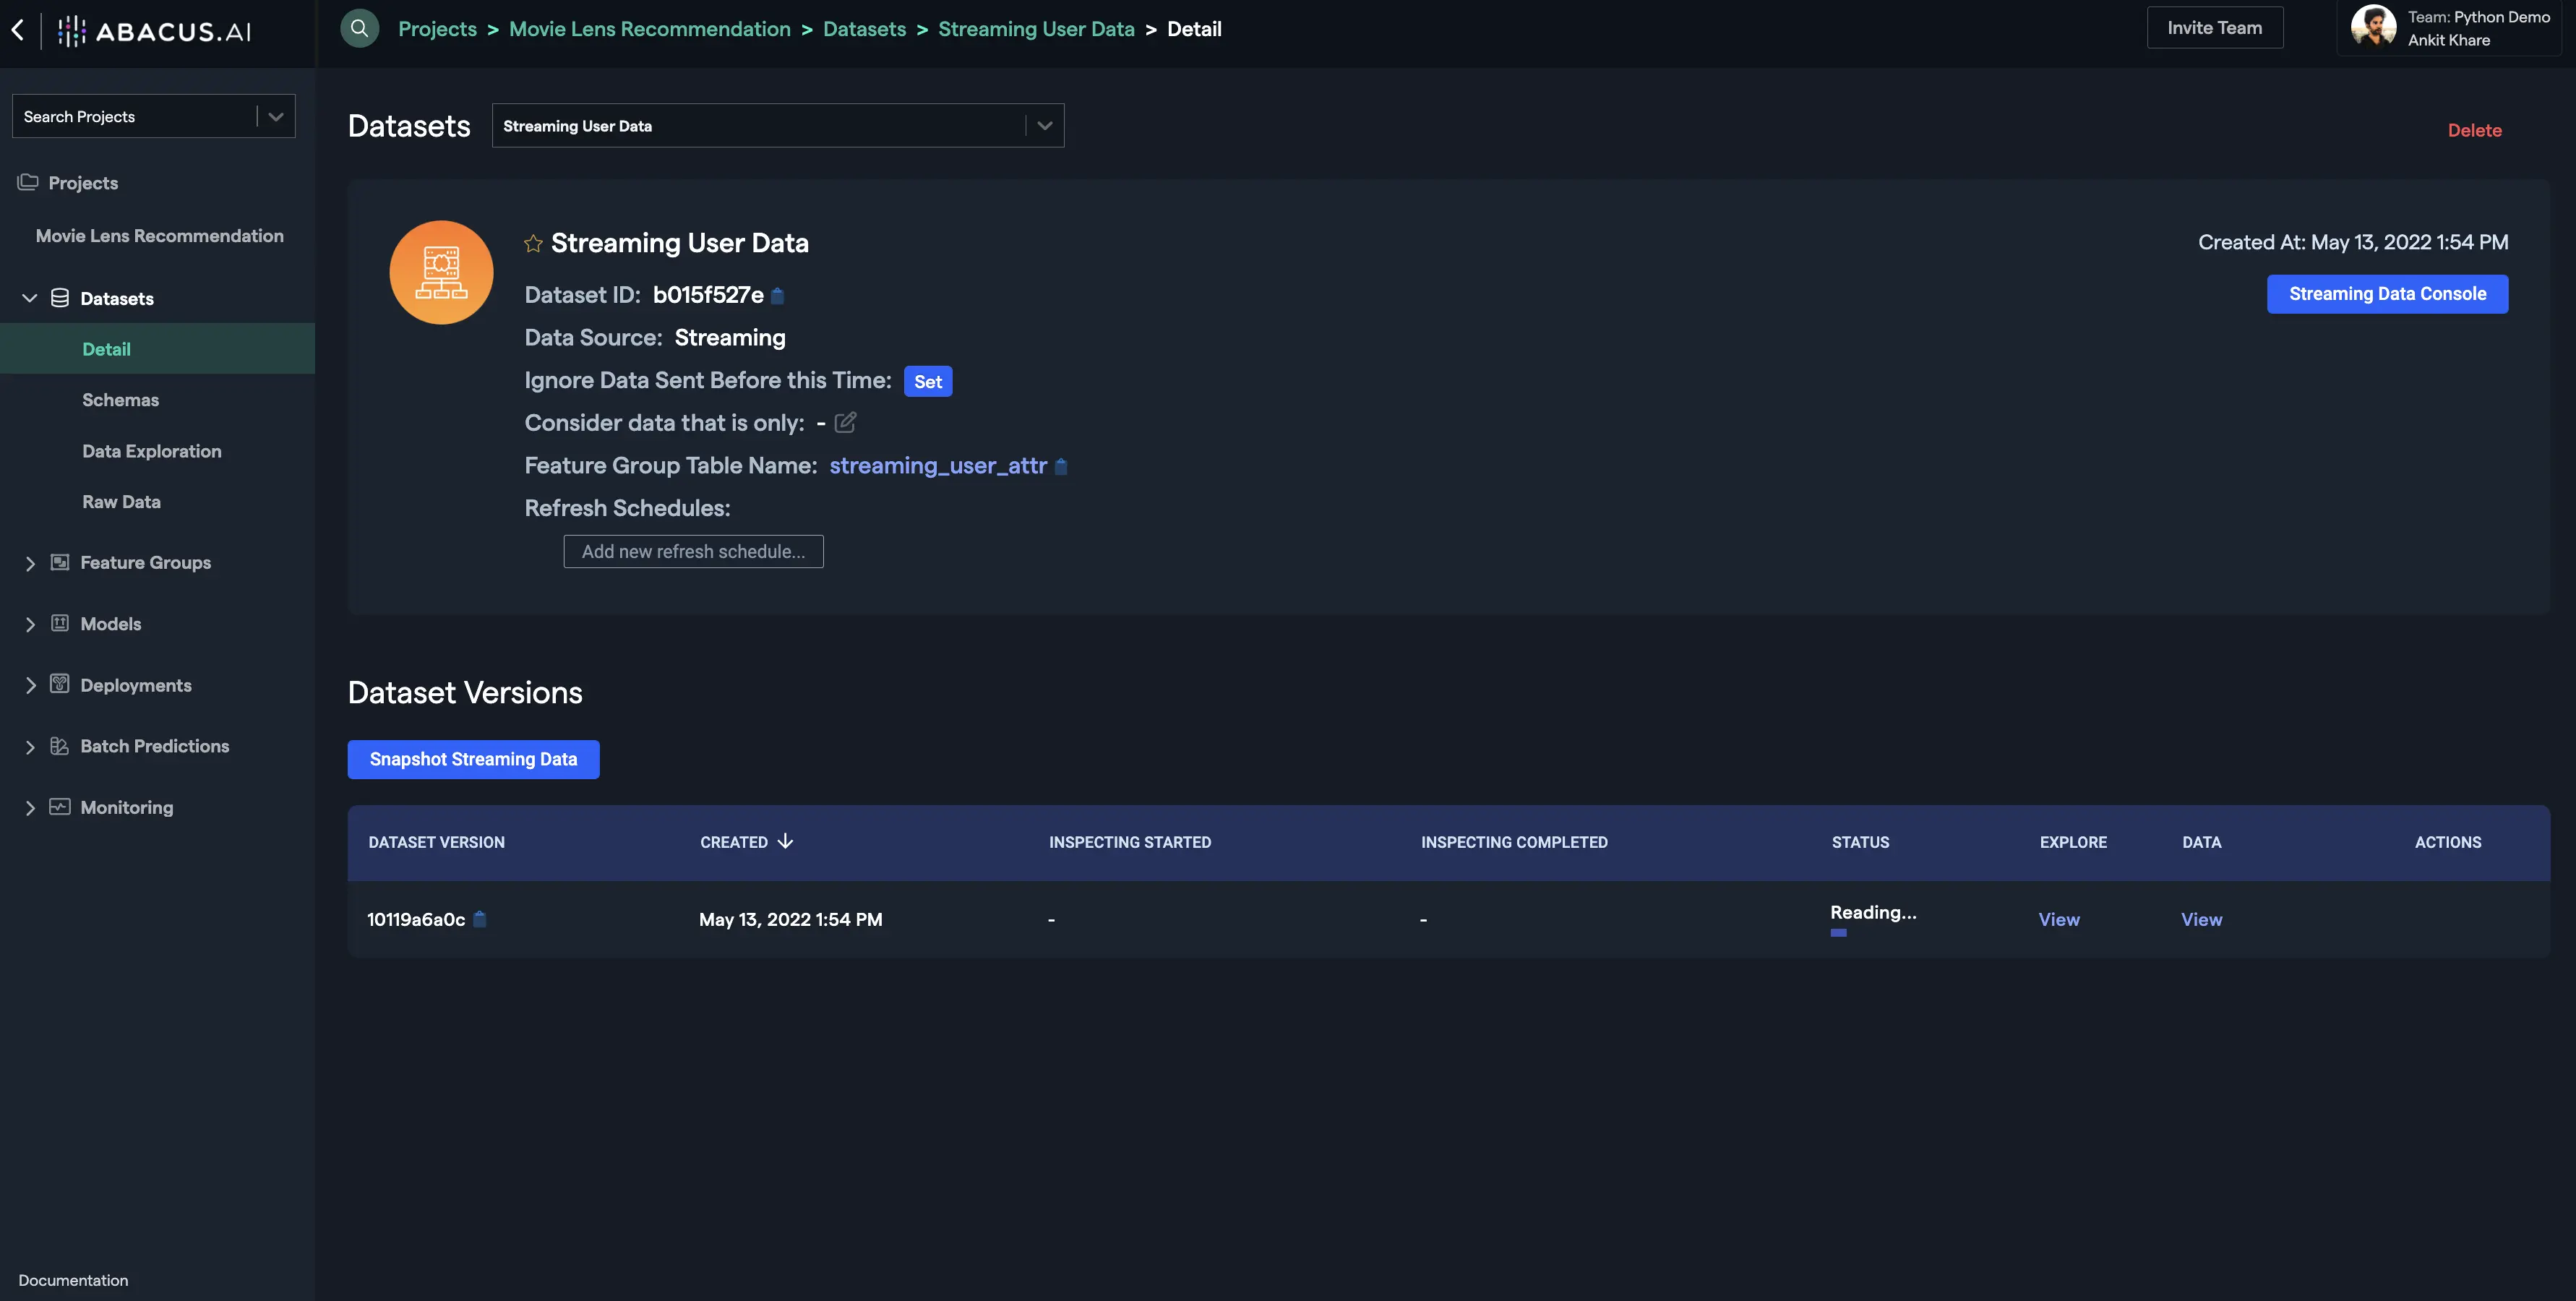This screenshot has height=1301, width=2576.
Task: Click the search magnifier icon in header
Action: point(359,28)
